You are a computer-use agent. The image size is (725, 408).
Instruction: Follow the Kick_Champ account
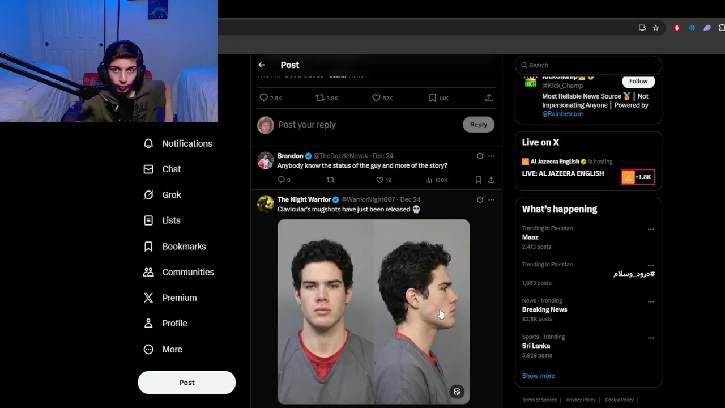click(x=638, y=81)
